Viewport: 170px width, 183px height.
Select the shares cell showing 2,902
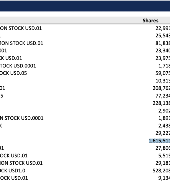(164, 111)
